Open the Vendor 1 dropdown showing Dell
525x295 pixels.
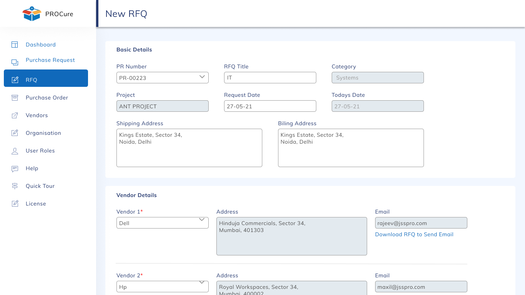202,220
